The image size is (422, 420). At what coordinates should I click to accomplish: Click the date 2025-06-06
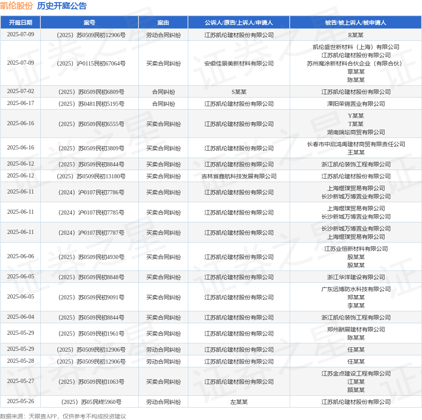click(21, 256)
